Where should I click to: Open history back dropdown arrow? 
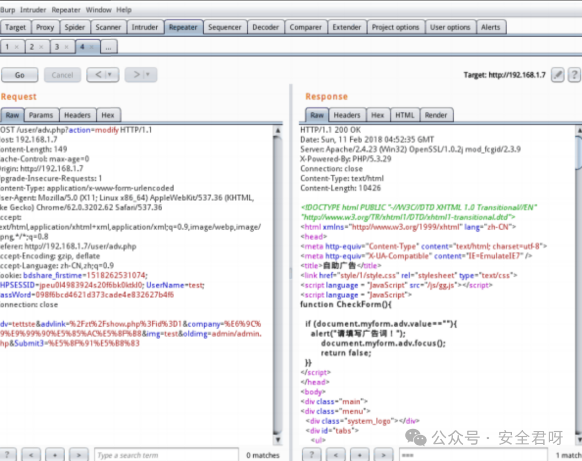[x=110, y=74]
